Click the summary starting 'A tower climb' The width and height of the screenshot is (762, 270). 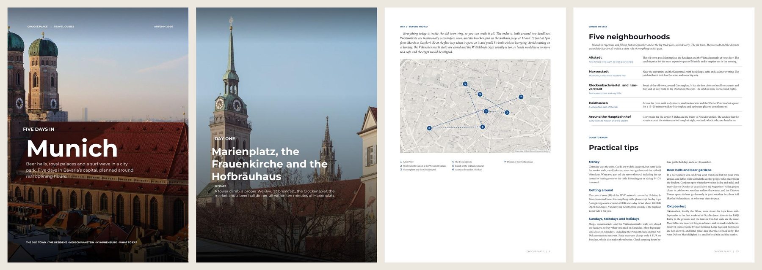click(x=275, y=193)
